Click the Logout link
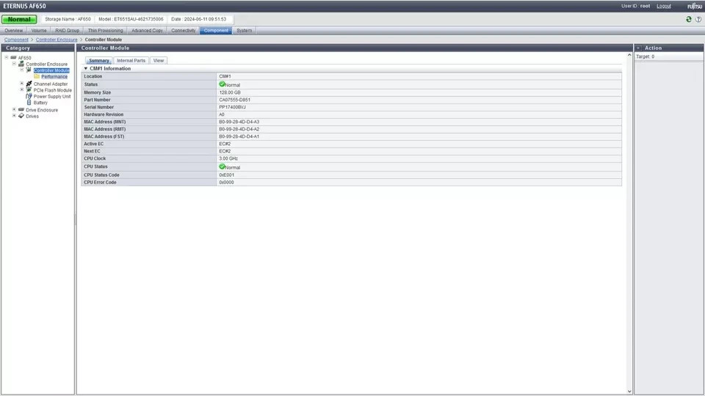Viewport: 705px width, 396px height. pos(663,6)
